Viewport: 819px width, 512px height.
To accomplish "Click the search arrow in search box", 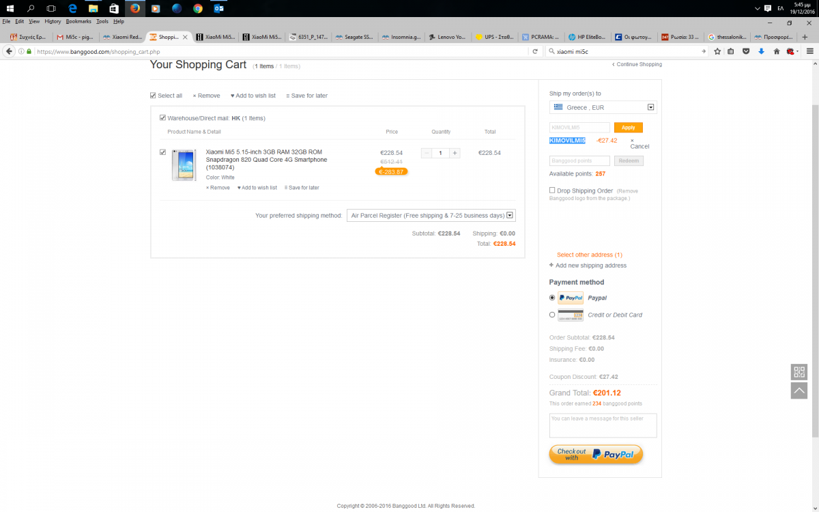I will tap(704, 51).
